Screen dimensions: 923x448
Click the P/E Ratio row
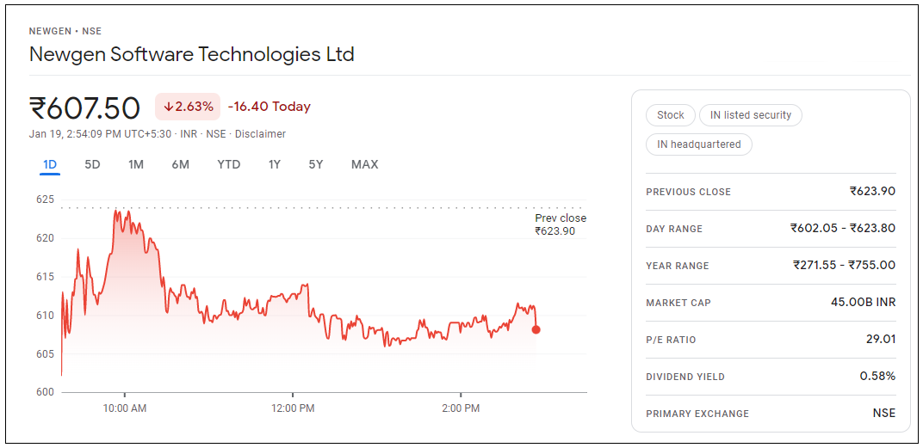pos(771,340)
